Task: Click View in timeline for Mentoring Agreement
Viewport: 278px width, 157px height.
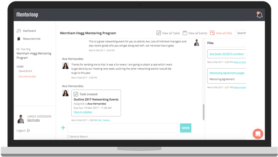Action: [240, 88]
